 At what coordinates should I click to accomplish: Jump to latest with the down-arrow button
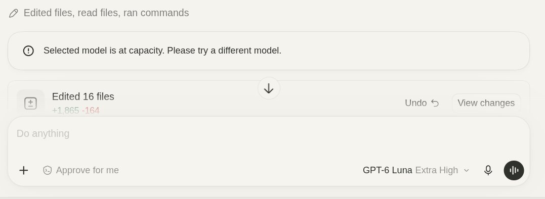269,88
